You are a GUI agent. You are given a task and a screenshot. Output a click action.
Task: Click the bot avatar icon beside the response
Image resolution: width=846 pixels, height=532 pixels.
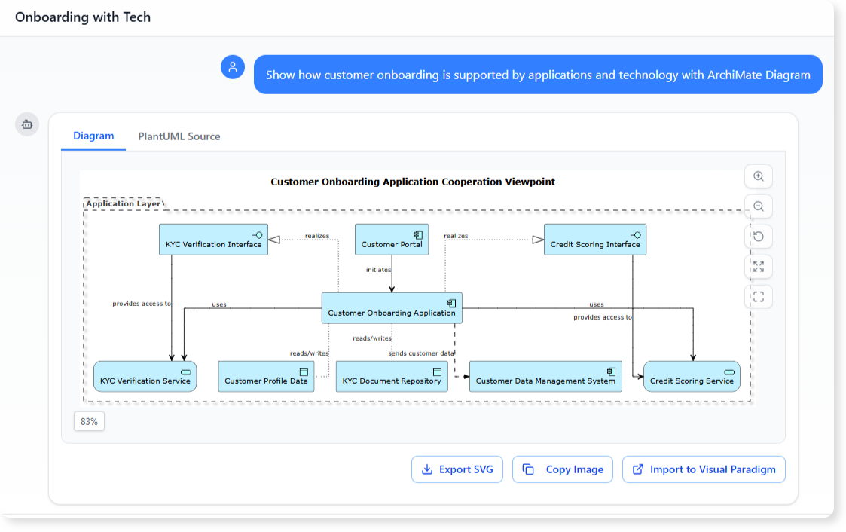27,124
